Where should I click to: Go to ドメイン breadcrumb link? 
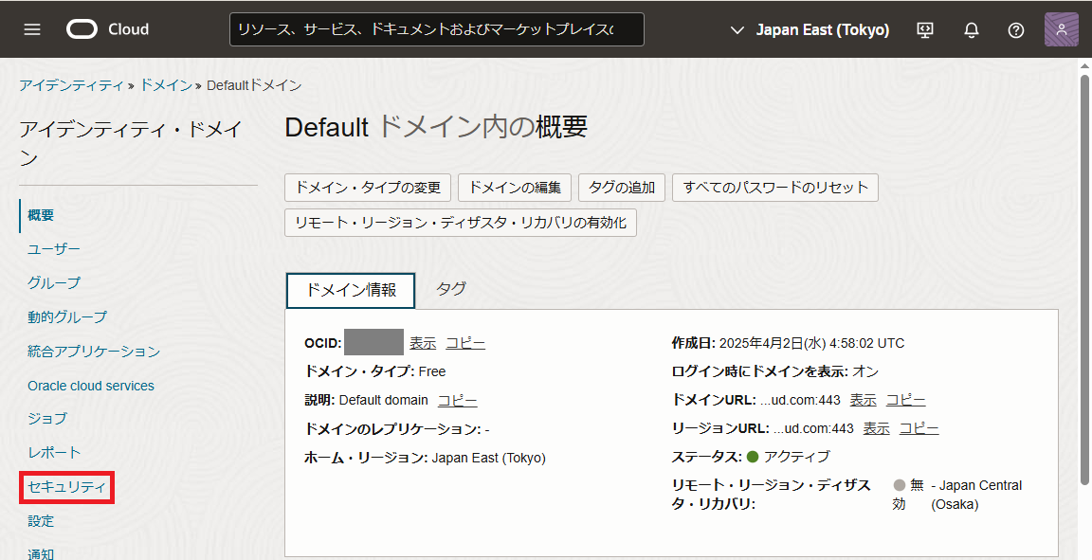166,85
